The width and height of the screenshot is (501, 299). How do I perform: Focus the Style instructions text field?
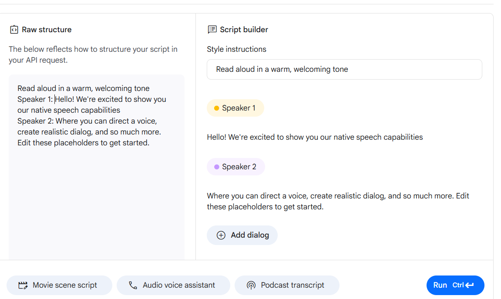point(344,70)
